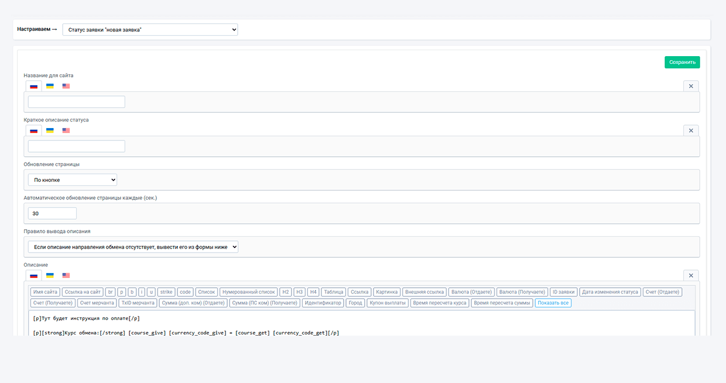This screenshot has width=726, height=383.
Task: Insert a Картинка tag
Action: click(387, 292)
